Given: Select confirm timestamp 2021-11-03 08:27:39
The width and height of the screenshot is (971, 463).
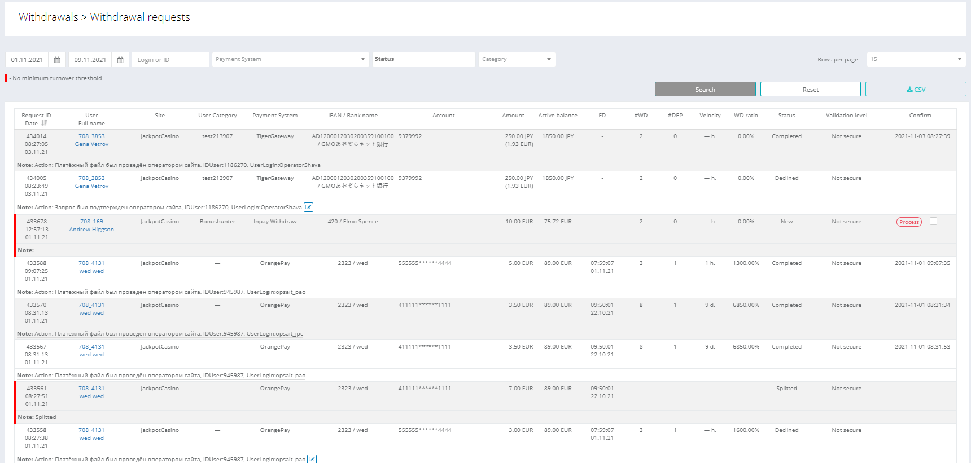Looking at the screenshot, I should (922, 136).
